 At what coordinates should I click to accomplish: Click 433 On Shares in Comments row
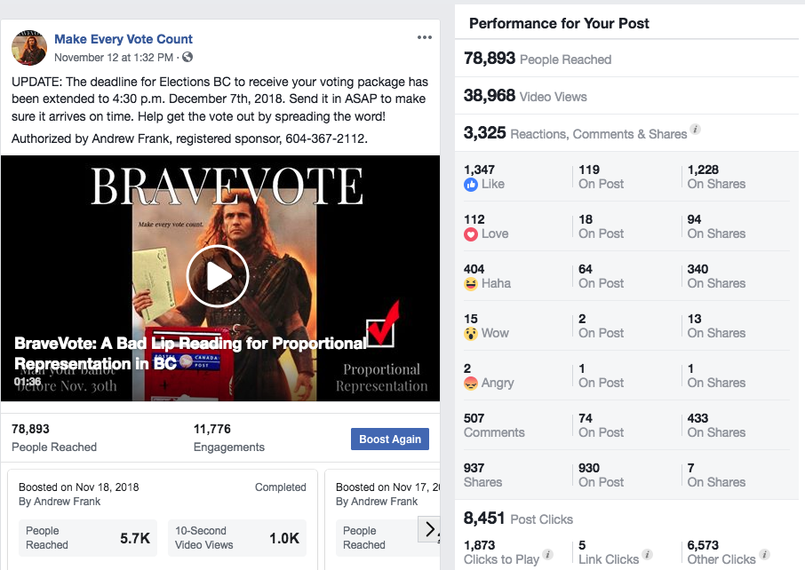coord(716,425)
